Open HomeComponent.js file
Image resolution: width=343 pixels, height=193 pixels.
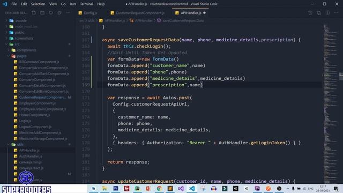click(x=34, y=115)
